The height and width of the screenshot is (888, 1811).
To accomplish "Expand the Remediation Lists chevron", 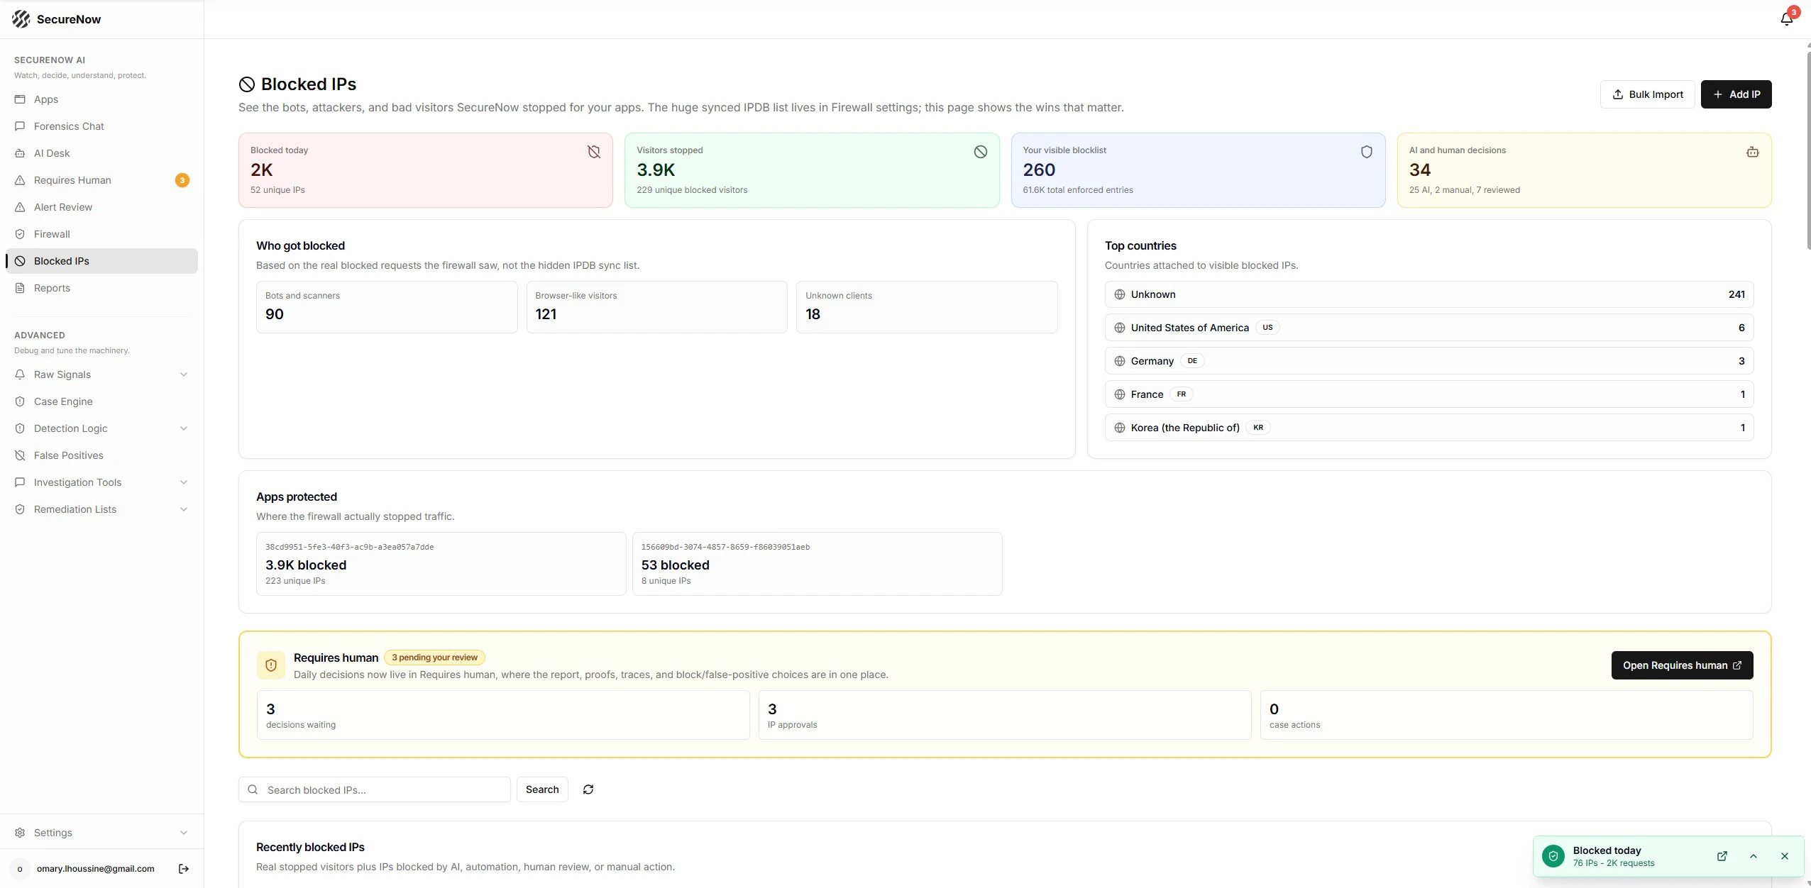I will (184, 509).
